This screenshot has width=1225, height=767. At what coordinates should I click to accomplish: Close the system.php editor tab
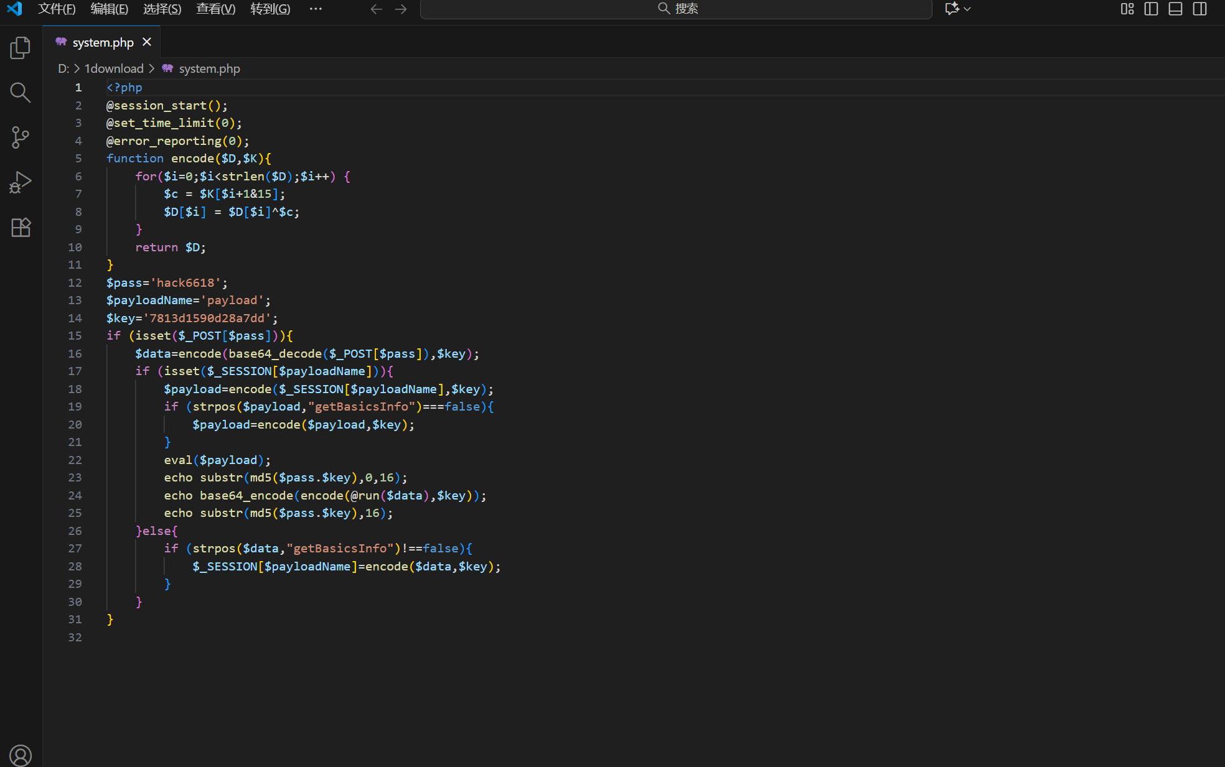pyautogui.click(x=147, y=42)
